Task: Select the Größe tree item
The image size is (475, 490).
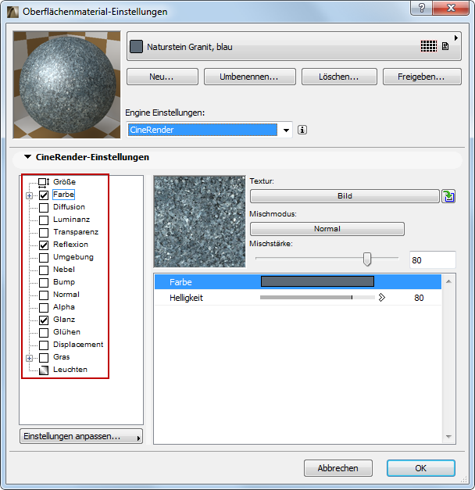Action: point(64,182)
